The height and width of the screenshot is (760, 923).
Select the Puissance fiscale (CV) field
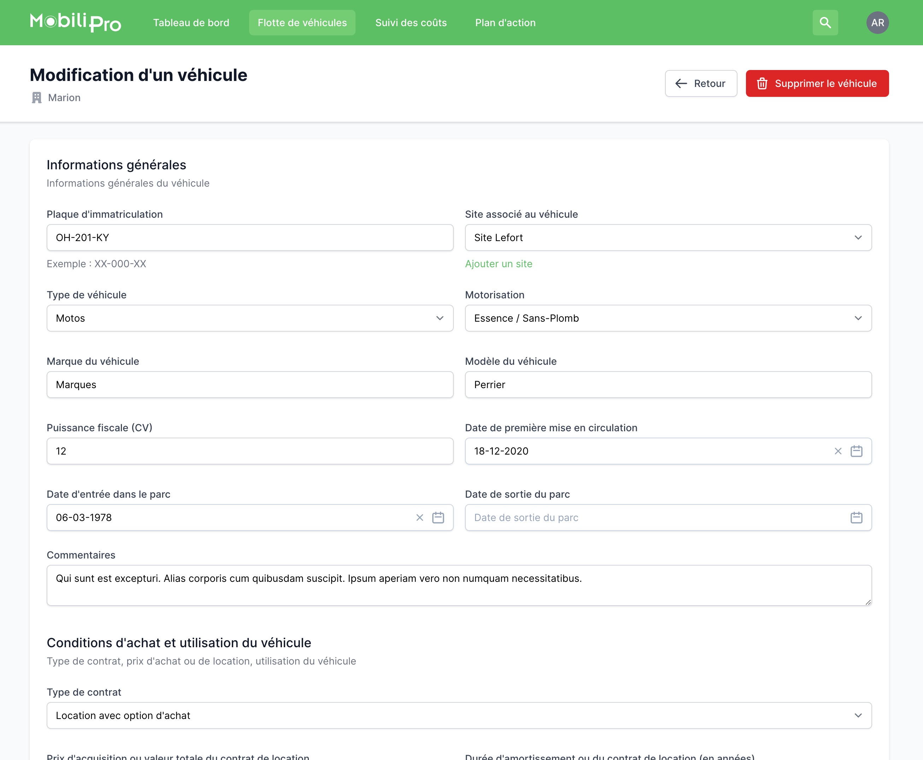tap(250, 451)
